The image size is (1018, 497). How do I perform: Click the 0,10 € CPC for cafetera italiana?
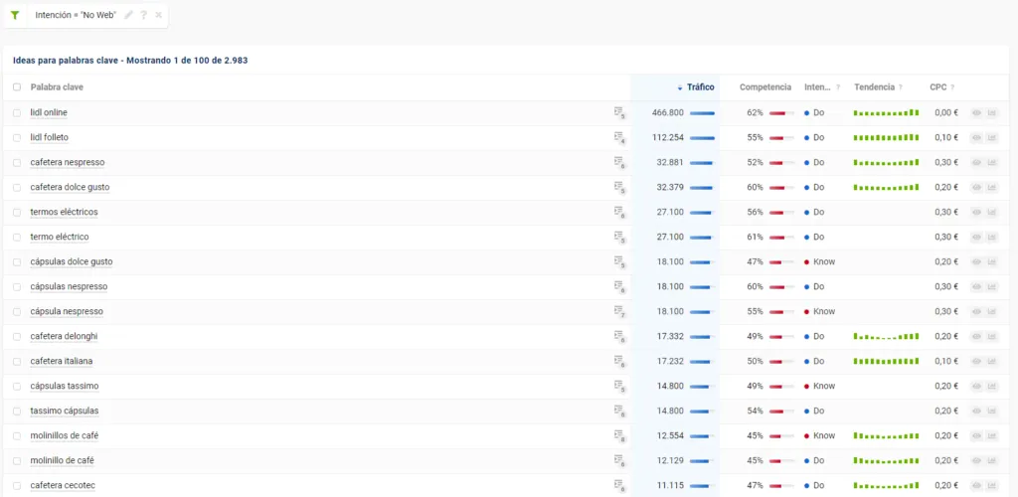coord(946,362)
